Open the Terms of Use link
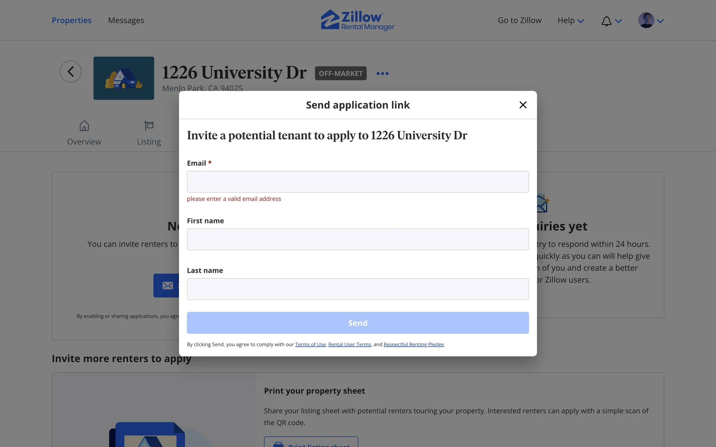 (310, 345)
